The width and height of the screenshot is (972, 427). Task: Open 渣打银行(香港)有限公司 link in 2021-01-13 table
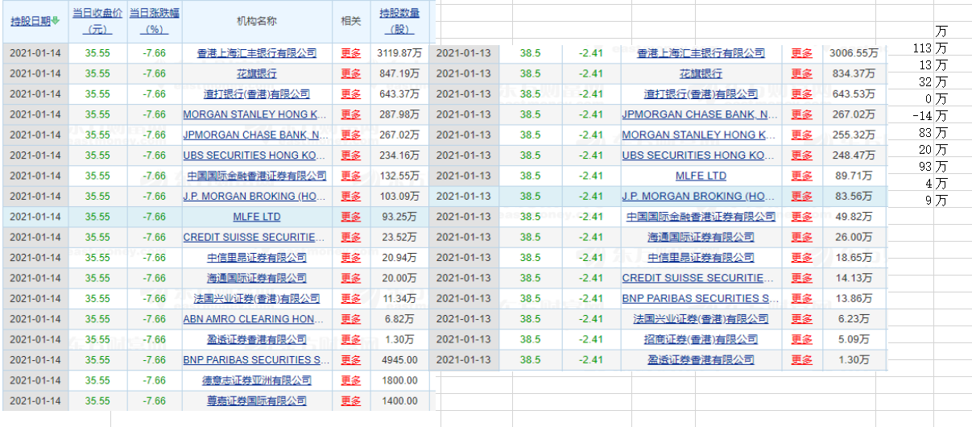(701, 94)
